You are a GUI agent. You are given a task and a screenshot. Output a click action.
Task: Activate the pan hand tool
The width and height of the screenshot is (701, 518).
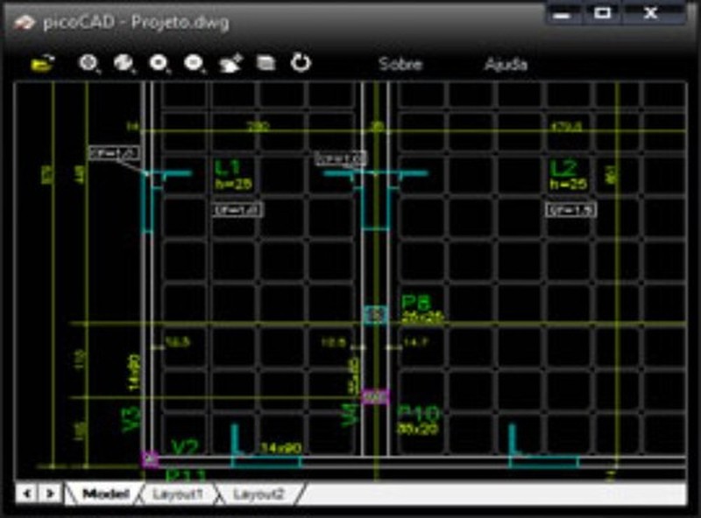click(230, 63)
